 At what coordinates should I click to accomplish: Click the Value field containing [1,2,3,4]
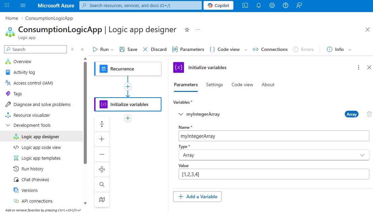click(274, 174)
